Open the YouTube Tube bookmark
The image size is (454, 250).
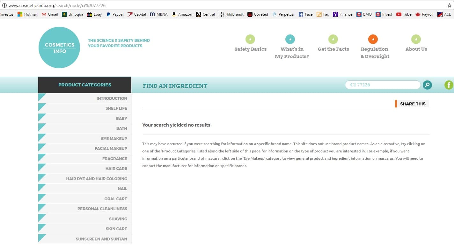pyautogui.click(x=404, y=14)
